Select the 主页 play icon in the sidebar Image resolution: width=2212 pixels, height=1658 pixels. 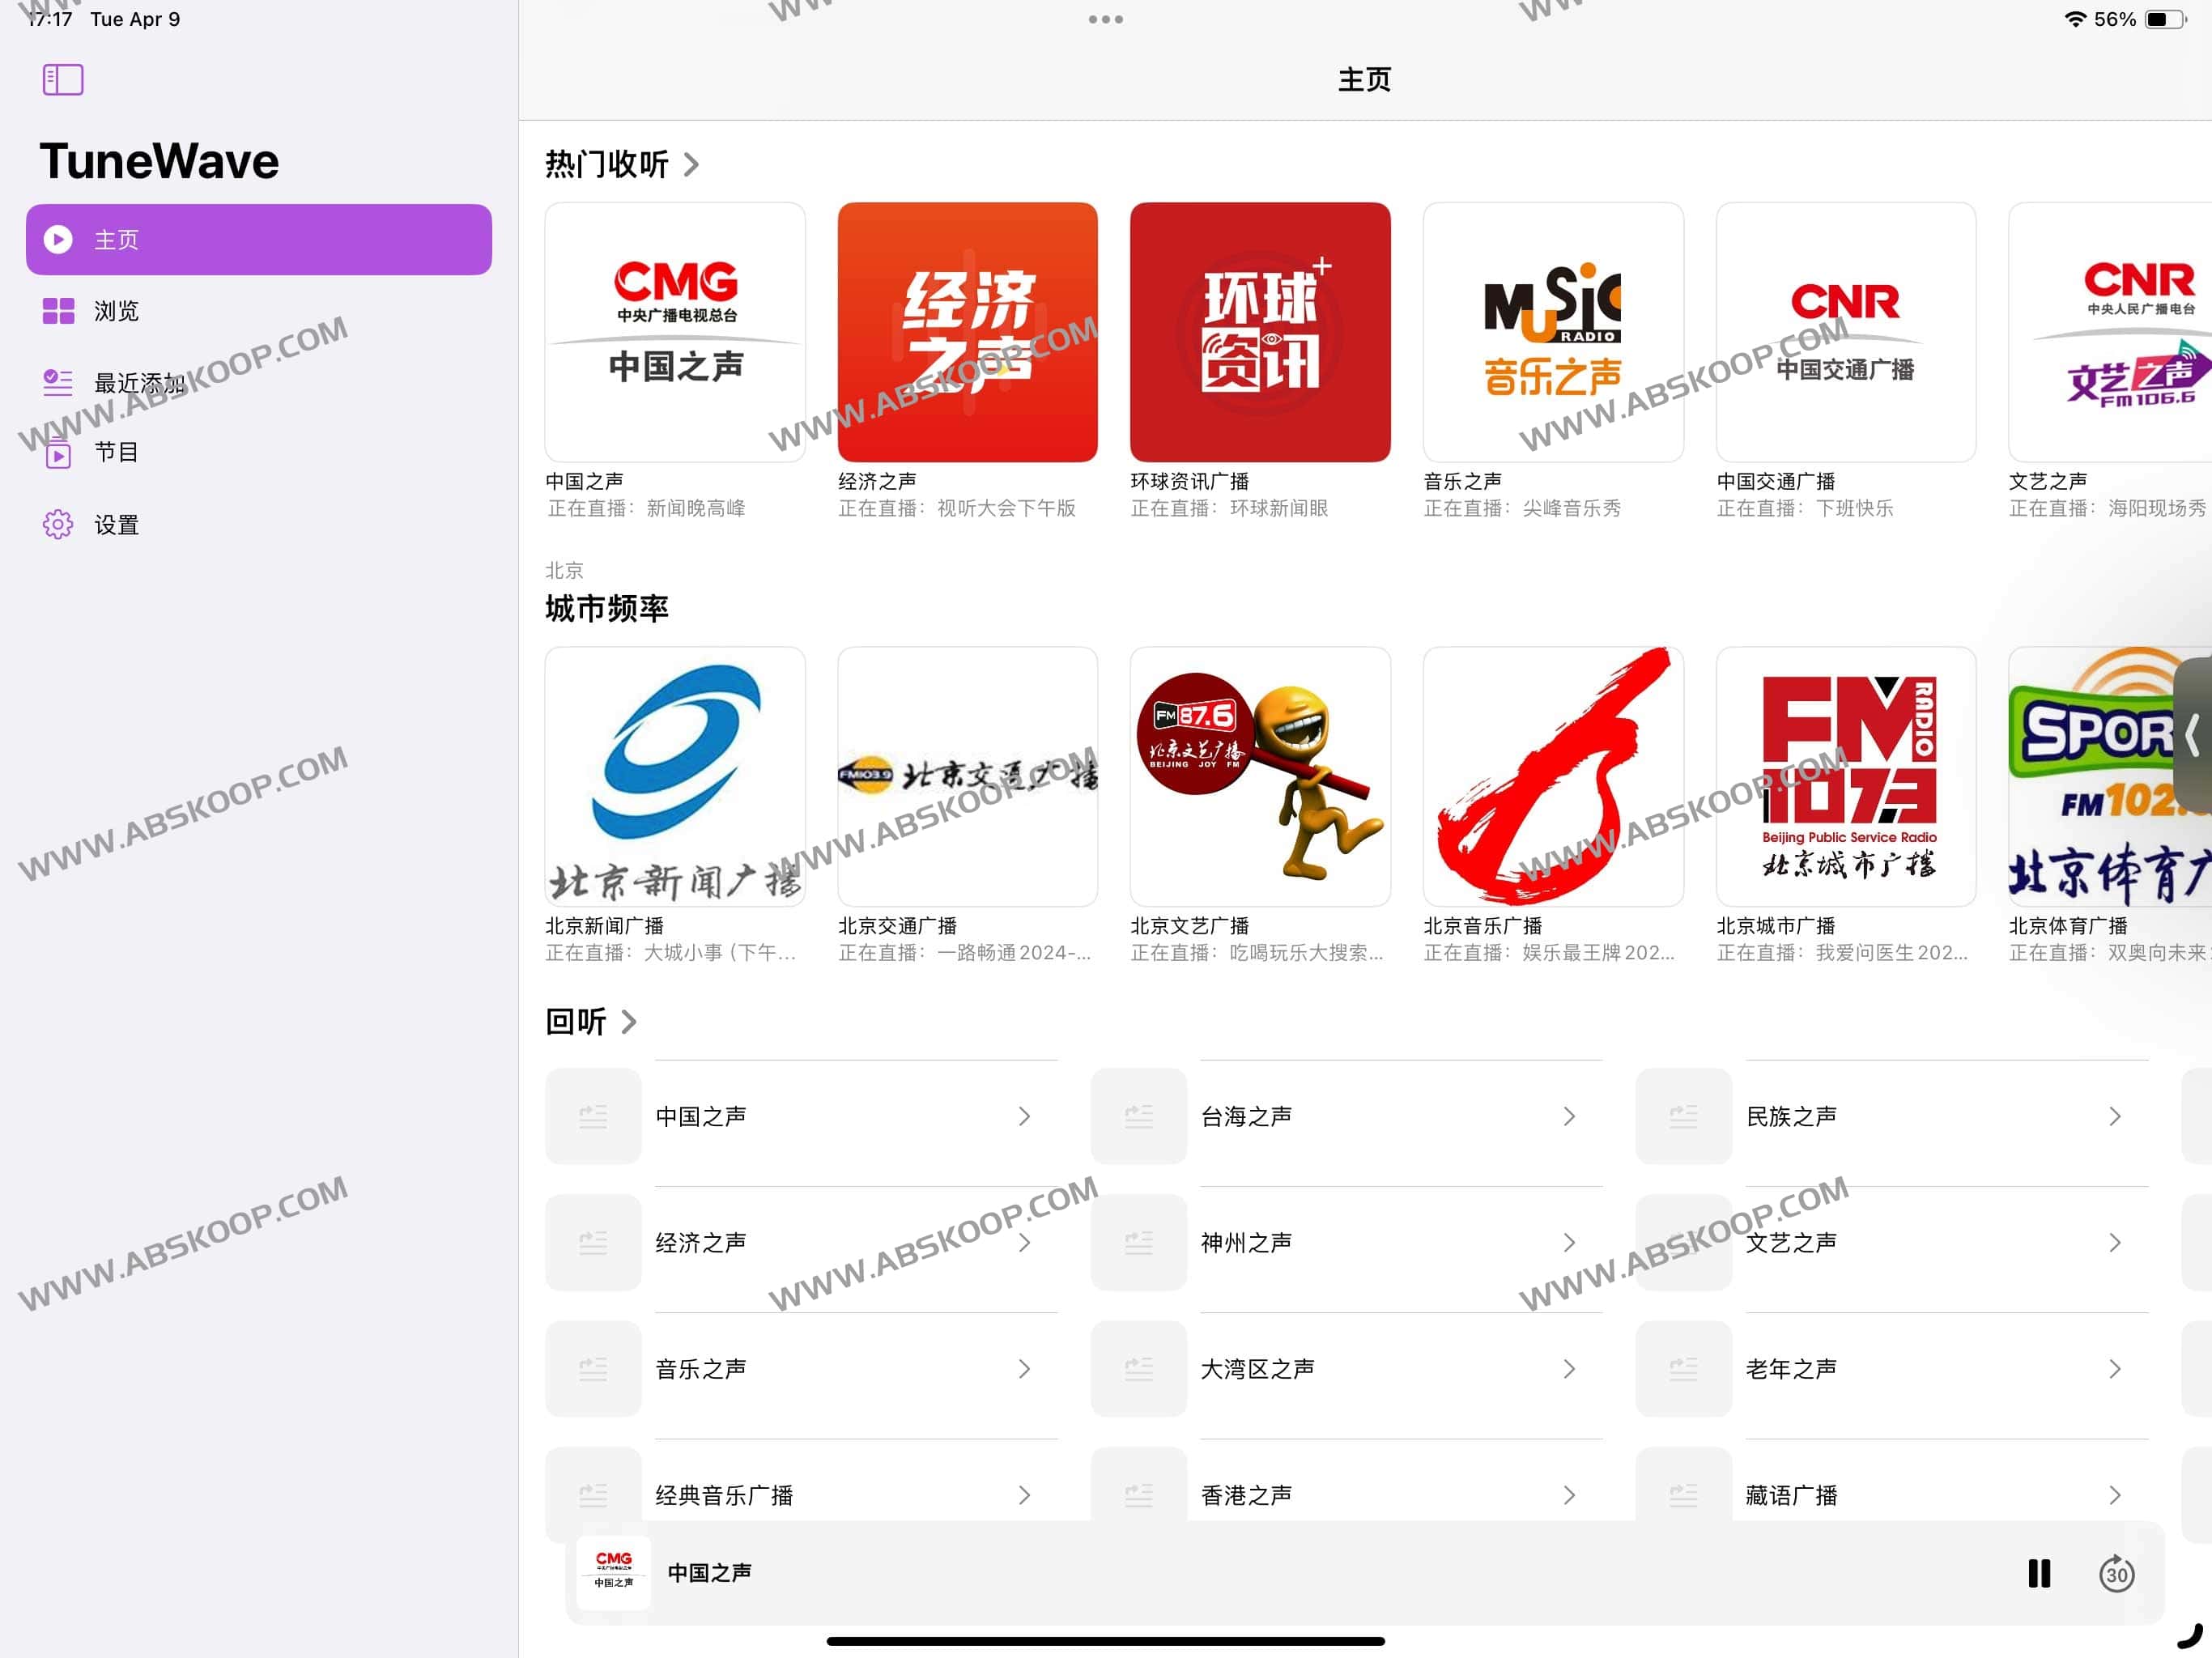tap(58, 239)
